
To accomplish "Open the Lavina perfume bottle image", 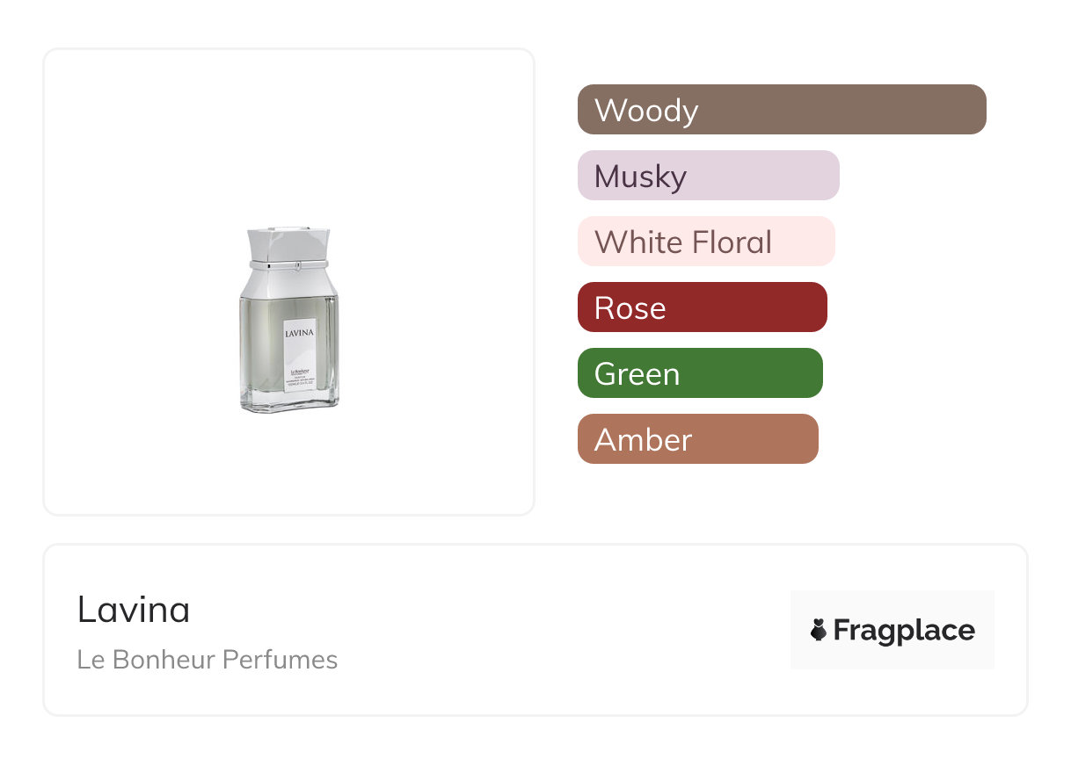I will click(288, 321).
